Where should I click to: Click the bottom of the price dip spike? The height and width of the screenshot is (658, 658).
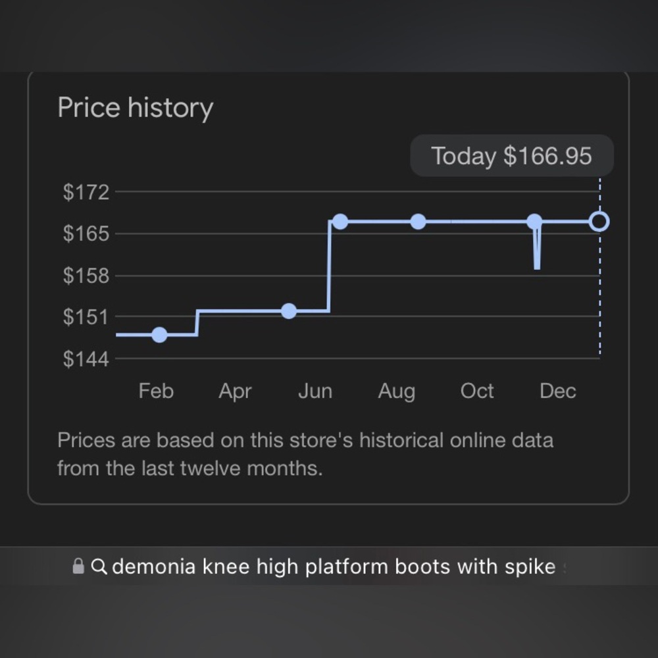(537, 266)
